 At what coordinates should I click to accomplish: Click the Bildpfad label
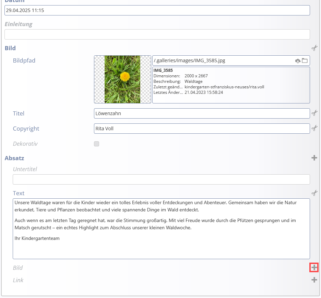pos(24,60)
